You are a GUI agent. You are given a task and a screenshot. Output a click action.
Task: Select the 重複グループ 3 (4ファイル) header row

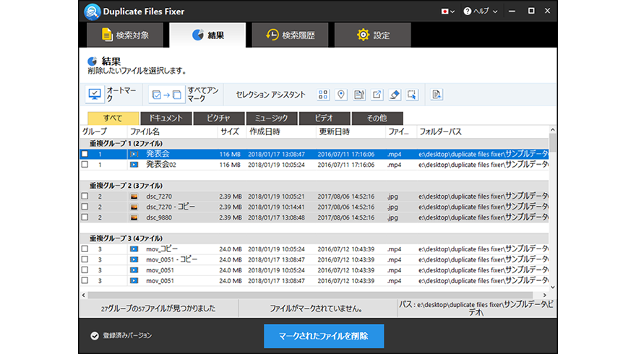[314, 238]
